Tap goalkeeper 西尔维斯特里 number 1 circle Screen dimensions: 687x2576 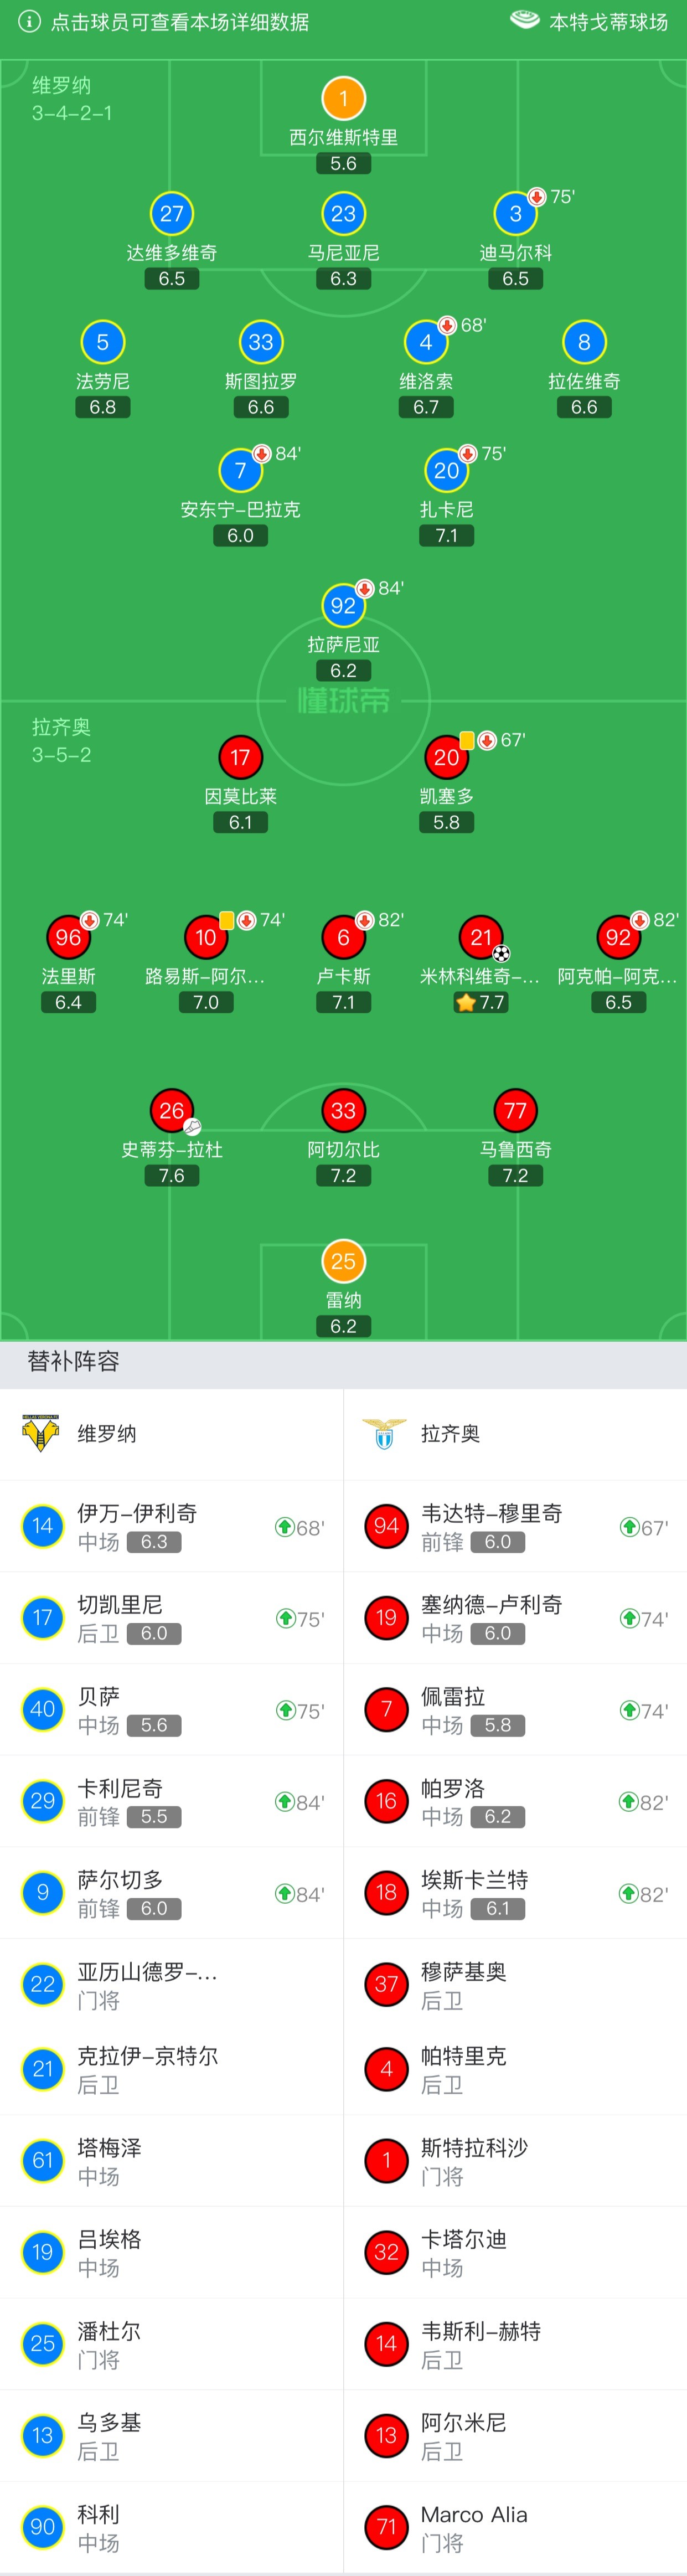(x=343, y=98)
